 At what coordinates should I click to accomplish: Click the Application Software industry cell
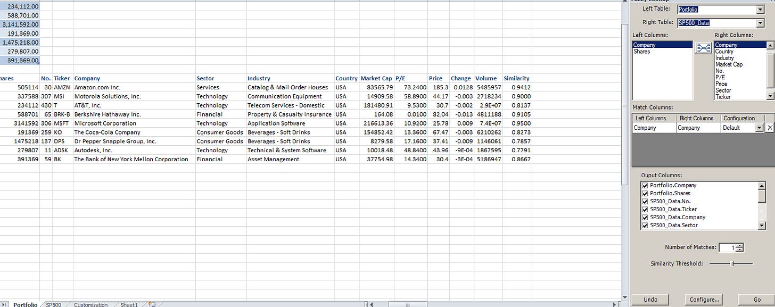coord(290,123)
